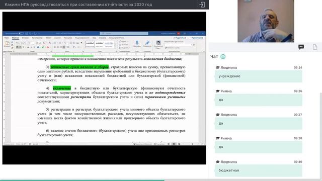Open the change case Aa dropdown

(x=44, y=43)
